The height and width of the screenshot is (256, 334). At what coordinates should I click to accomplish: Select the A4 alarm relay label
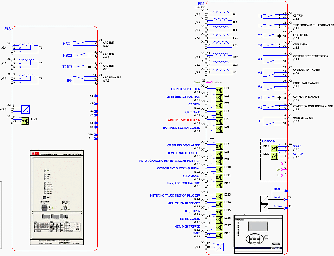pyautogui.click(x=260, y=98)
